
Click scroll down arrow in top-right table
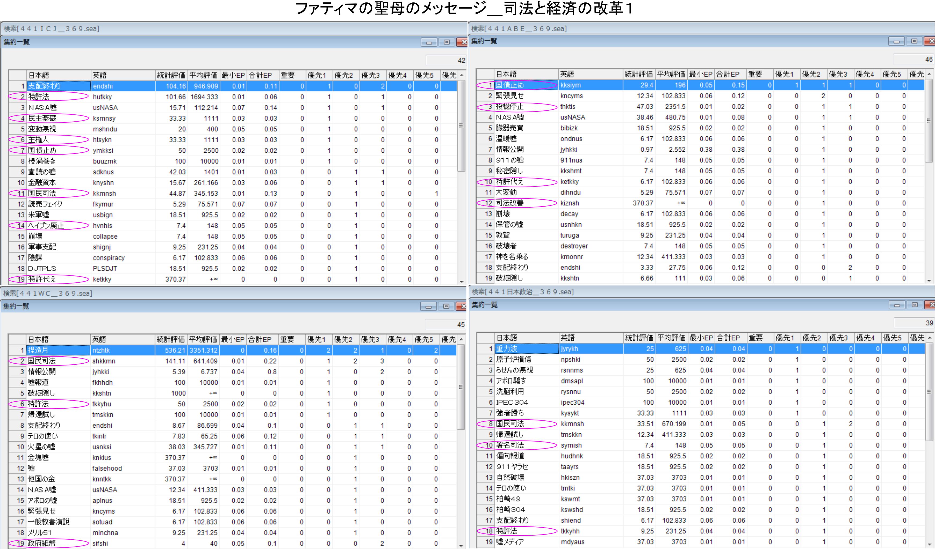[x=929, y=281]
